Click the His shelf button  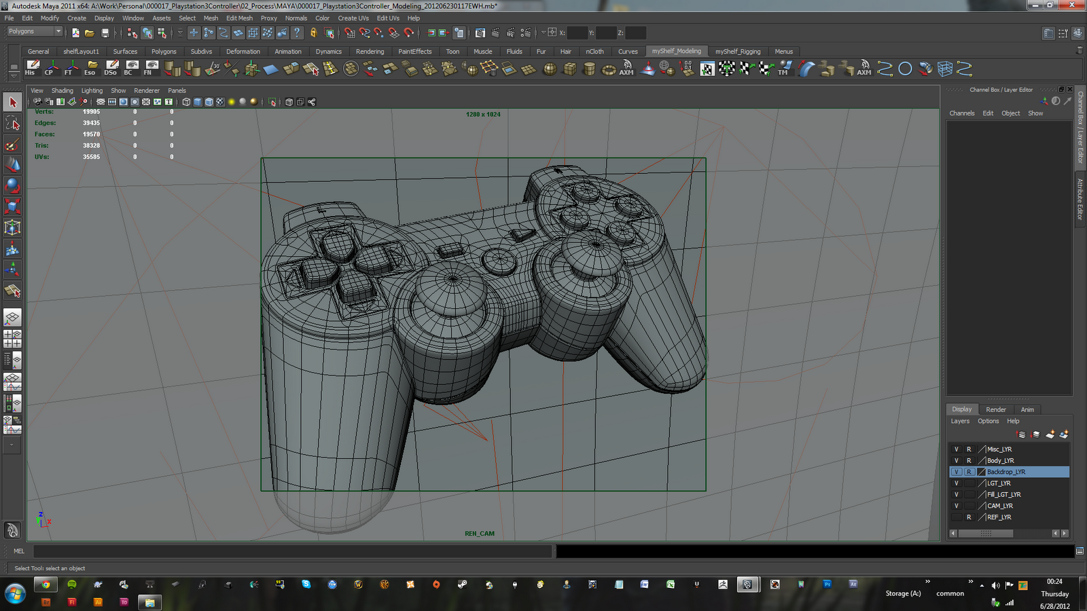tap(31, 68)
